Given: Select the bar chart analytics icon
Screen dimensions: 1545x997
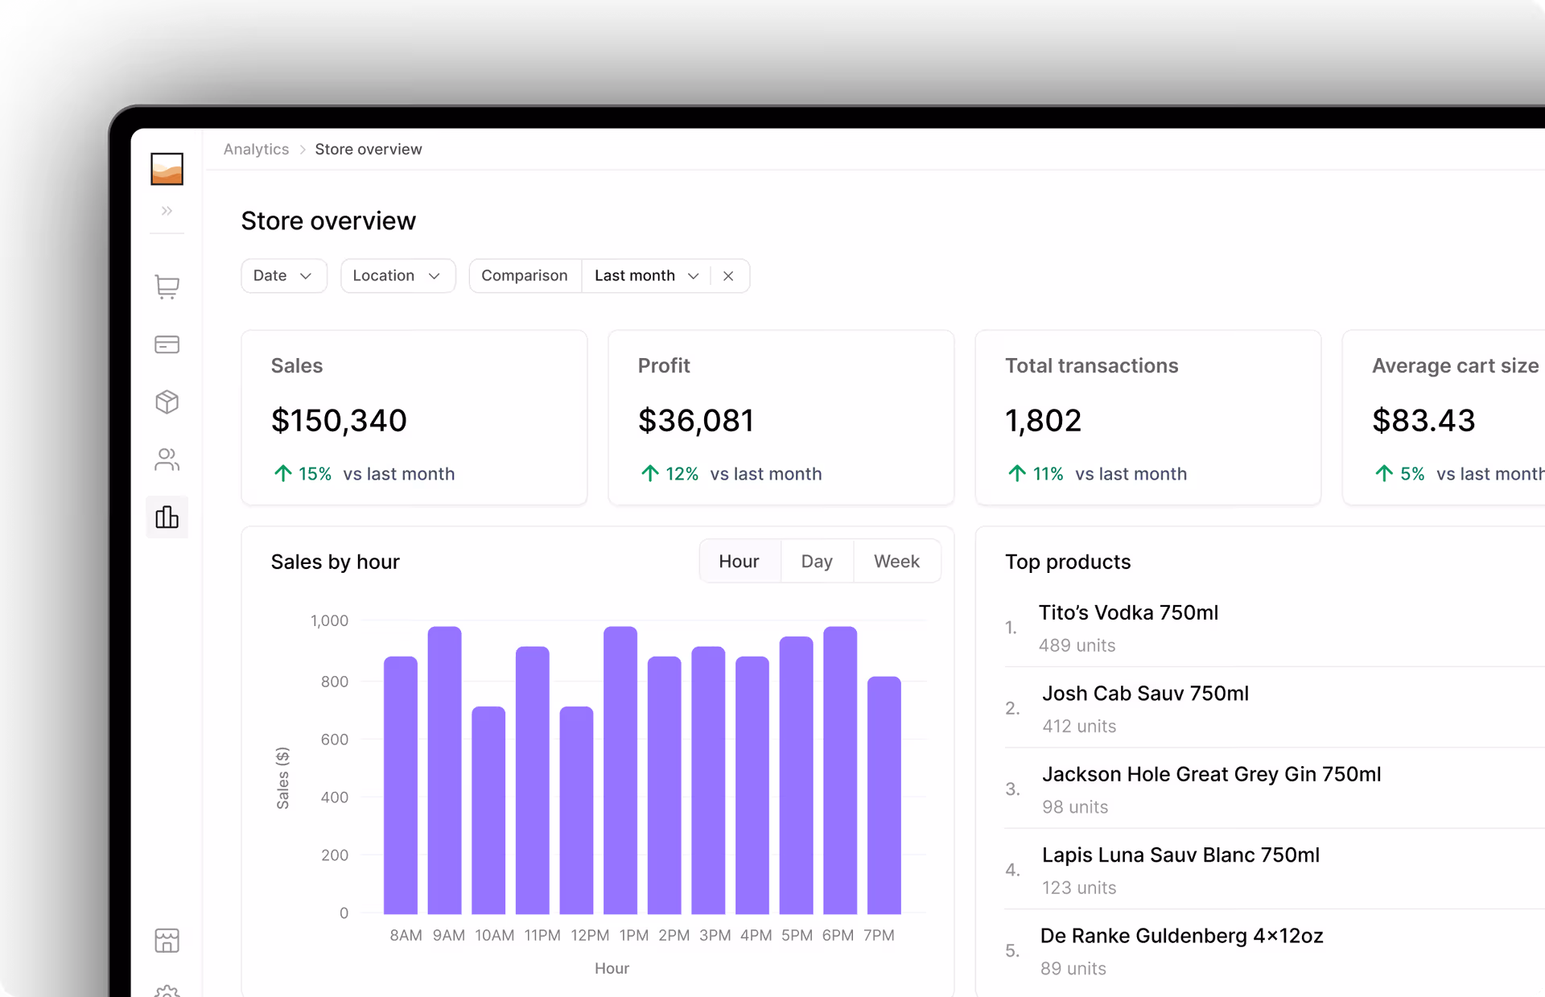Looking at the screenshot, I should (167, 517).
